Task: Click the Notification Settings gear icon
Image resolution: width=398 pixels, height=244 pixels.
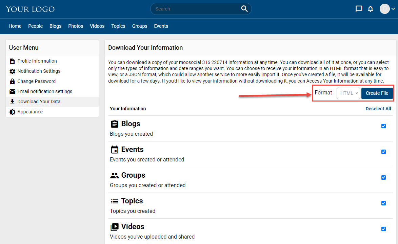Action: pos(12,71)
